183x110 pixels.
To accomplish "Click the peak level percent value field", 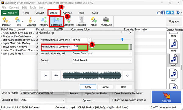I will pos(80,40).
